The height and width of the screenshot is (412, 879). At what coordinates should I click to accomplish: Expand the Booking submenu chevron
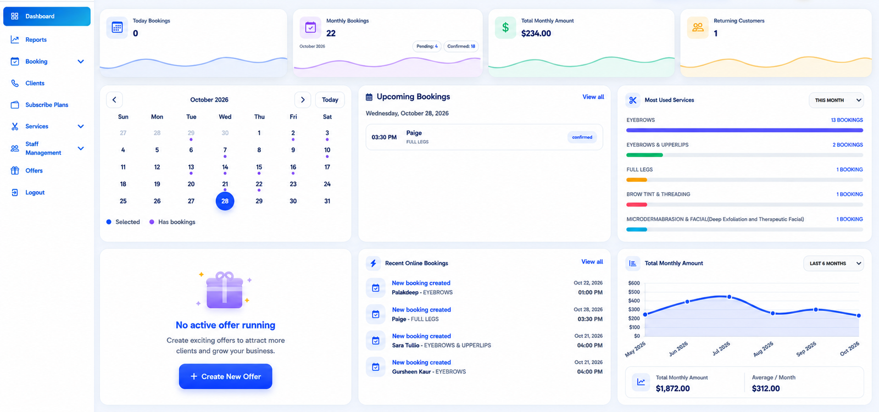(x=81, y=62)
